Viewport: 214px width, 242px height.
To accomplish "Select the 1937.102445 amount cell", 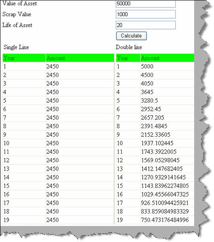I will 167,143.
